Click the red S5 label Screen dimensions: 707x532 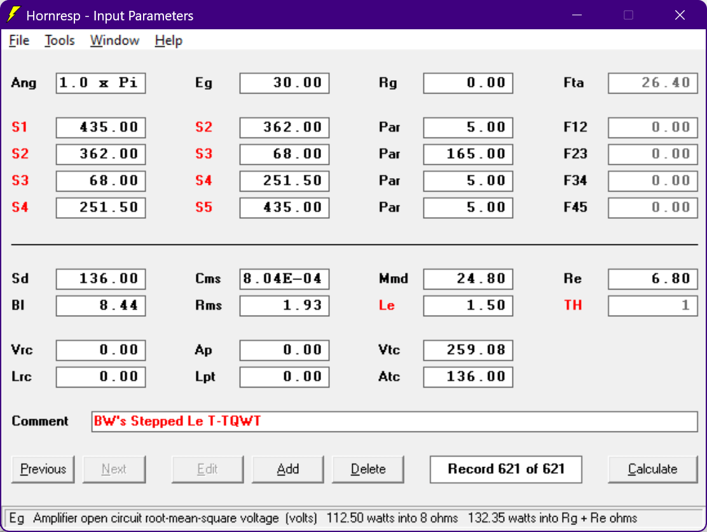pos(204,207)
